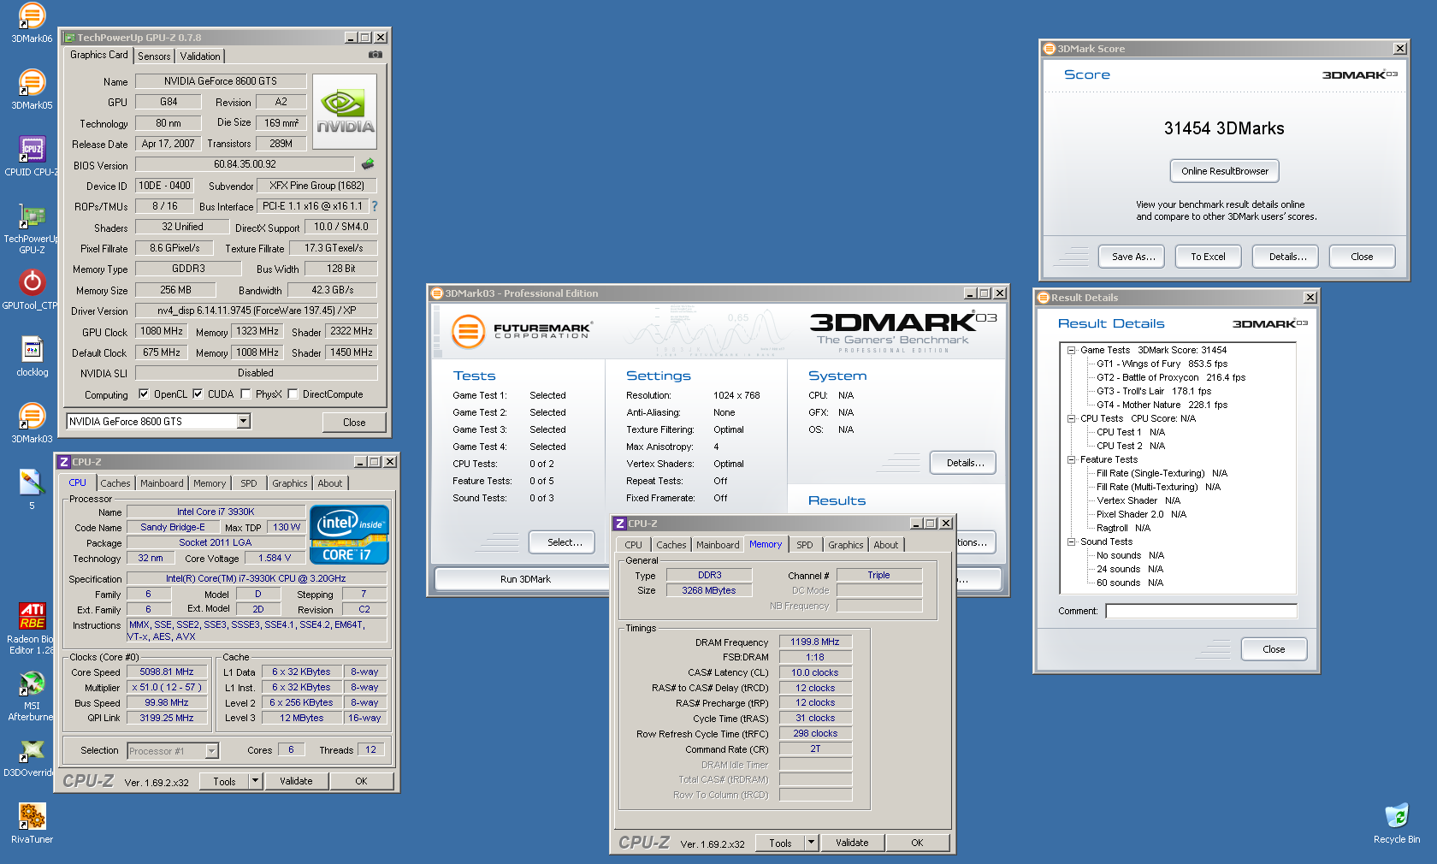Launch MSI Afterburner desktop icon
Viewport: 1437px width, 864px height.
(x=32, y=695)
